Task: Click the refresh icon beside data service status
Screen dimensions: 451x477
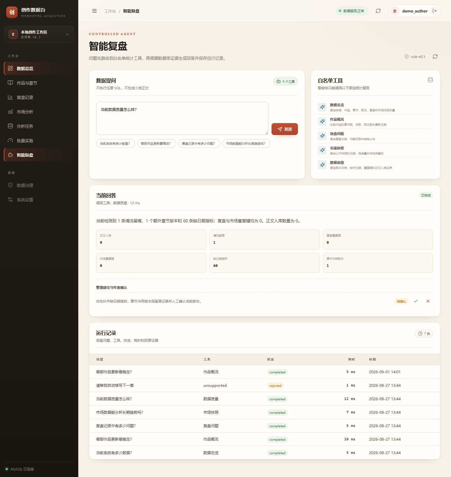Action: [378, 11]
